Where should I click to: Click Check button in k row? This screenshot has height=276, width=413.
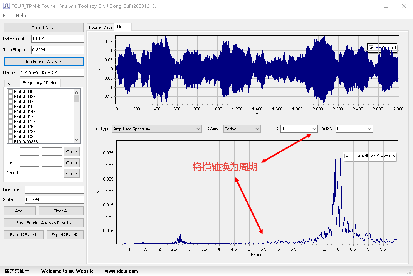[72, 152]
